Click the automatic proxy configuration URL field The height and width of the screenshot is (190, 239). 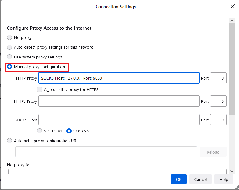click(106, 152)
